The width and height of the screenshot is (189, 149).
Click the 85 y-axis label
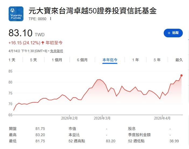[10, 71]
